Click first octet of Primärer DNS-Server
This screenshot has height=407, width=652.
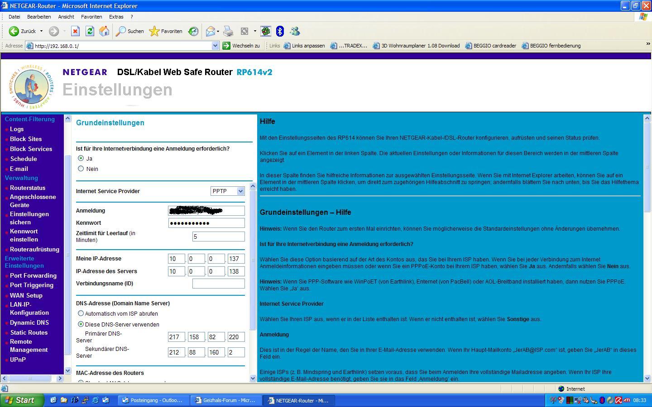tap(176, 337)
